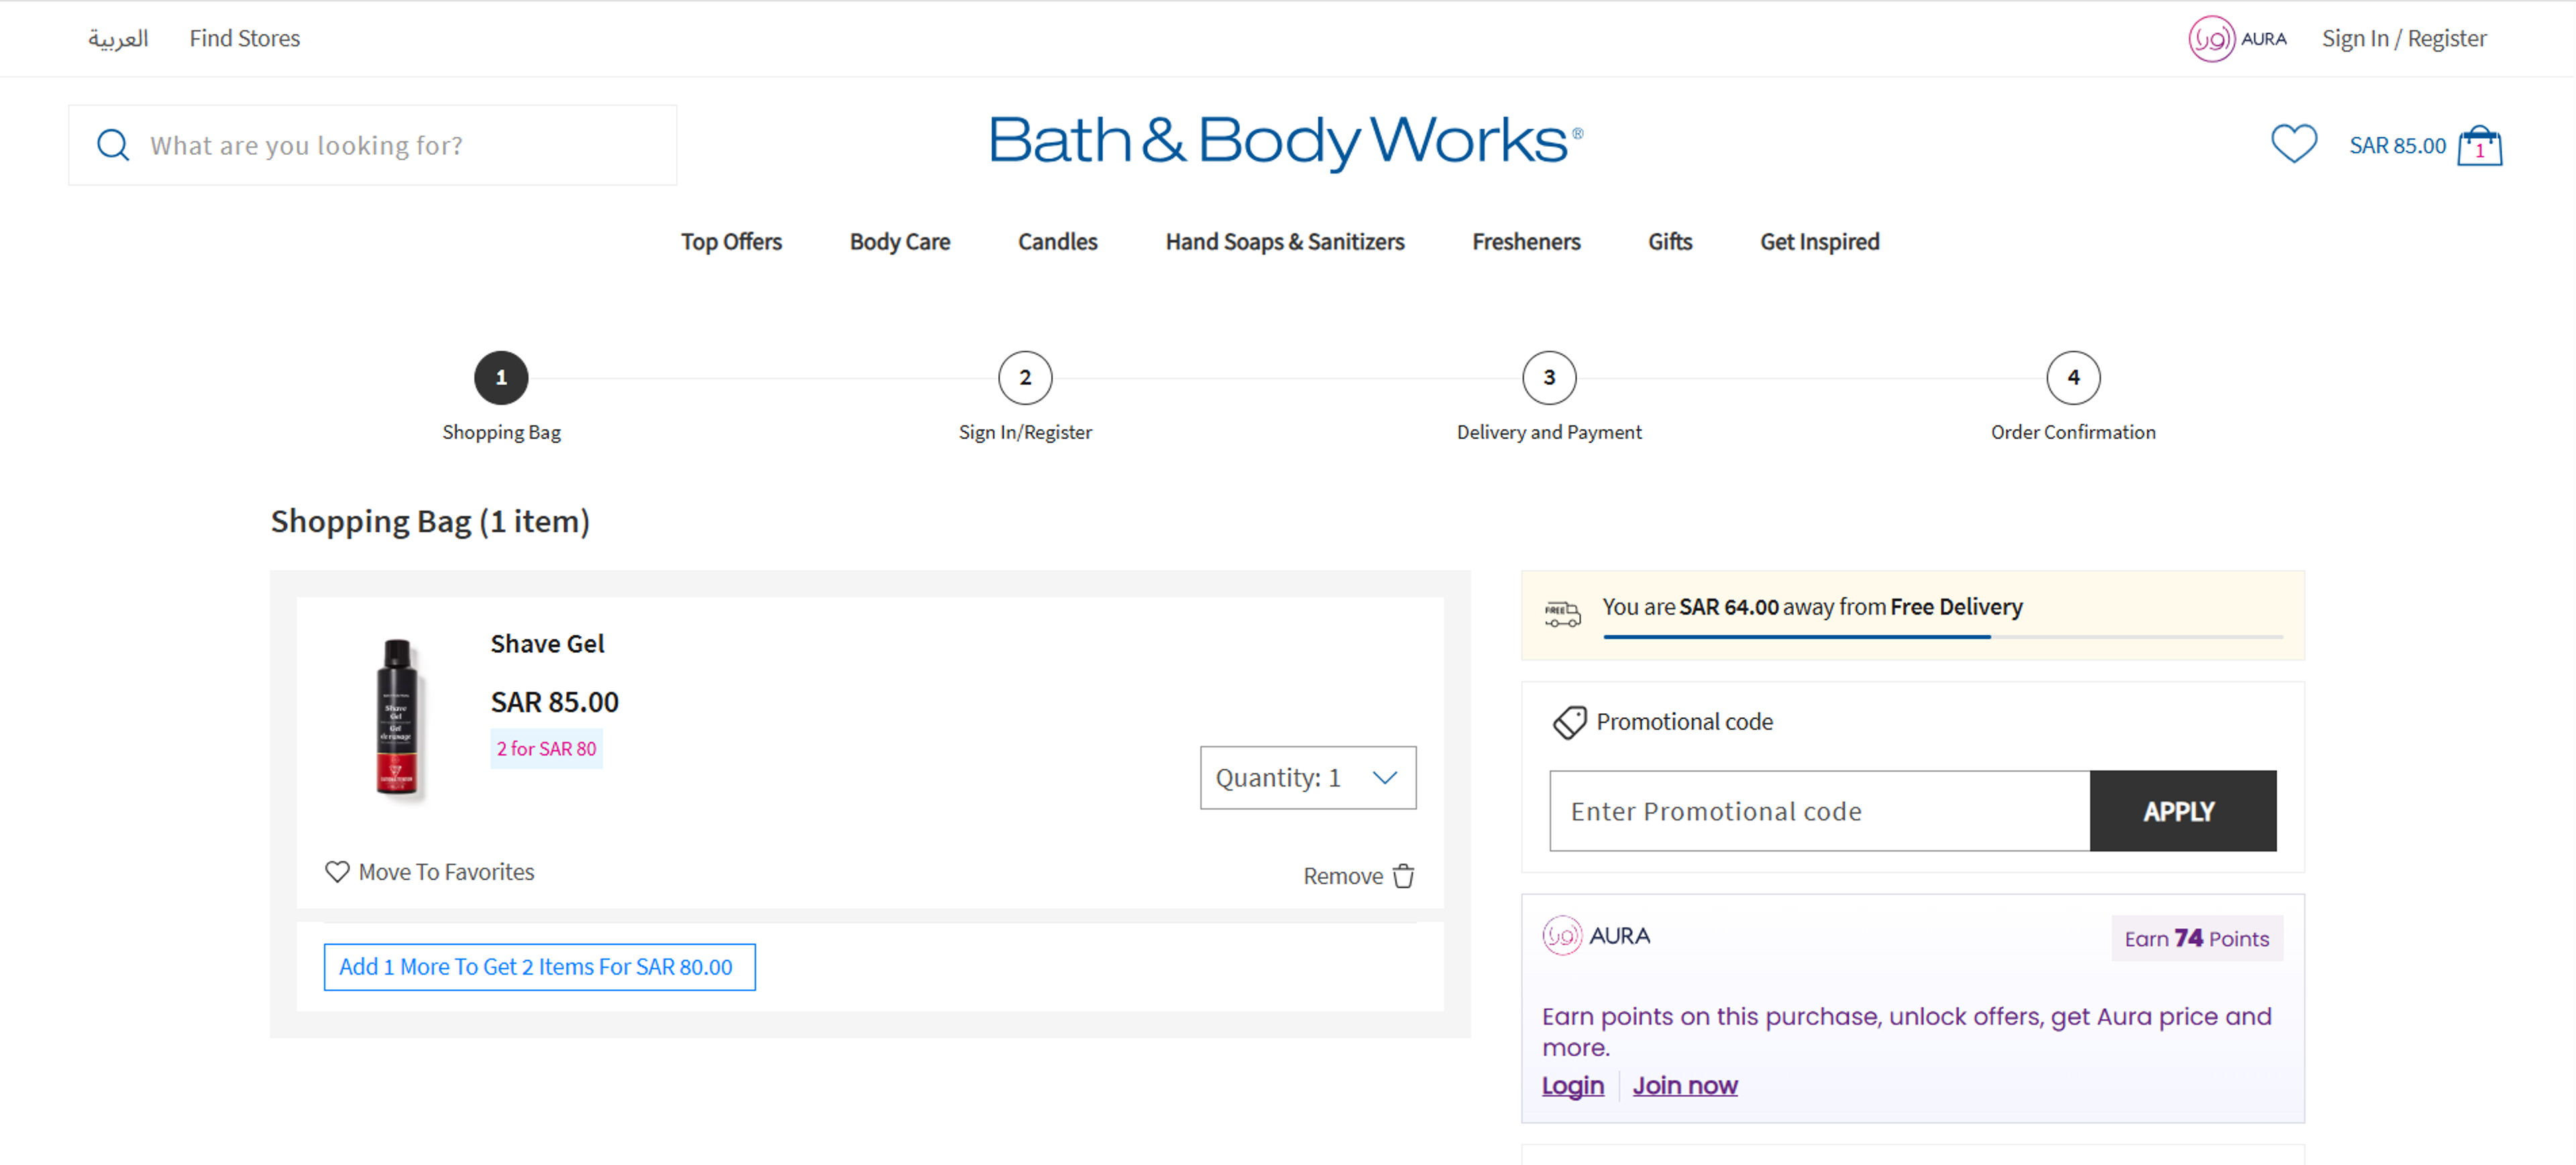Click step 2 Sign In/Register circle
The height and width of the screenshot is (1165, 2576).
(1025, 377)
